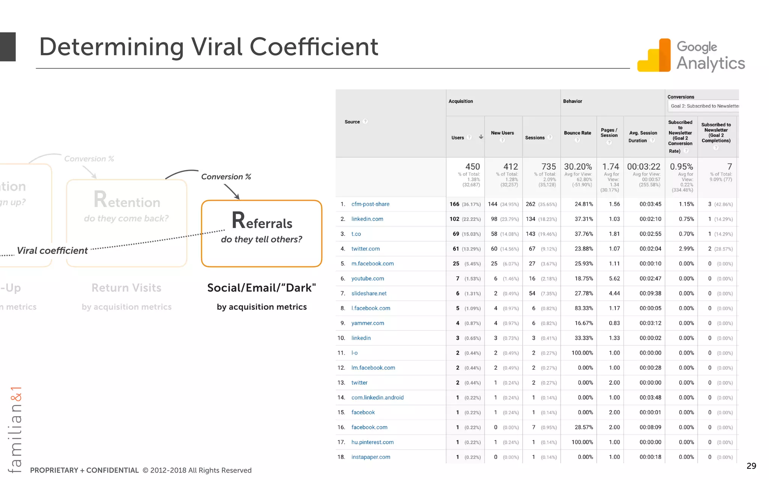Open the facebook source link in row 15
This screenshot has width=769, height=480.
click(363, 412)
